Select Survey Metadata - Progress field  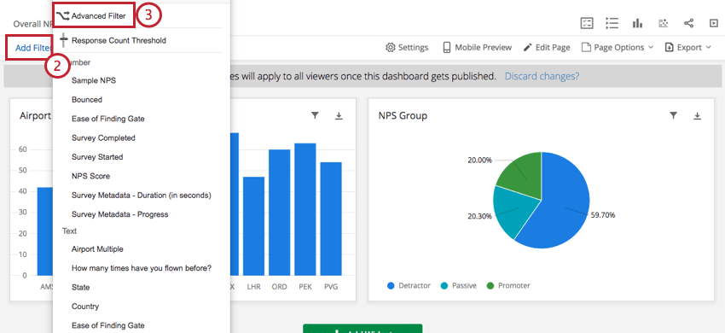(119, 214)
